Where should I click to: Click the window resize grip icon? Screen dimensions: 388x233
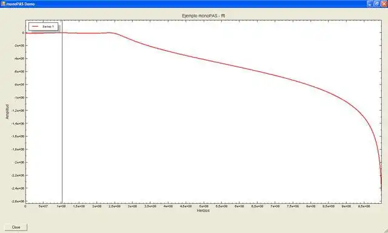tap(386, 231)
